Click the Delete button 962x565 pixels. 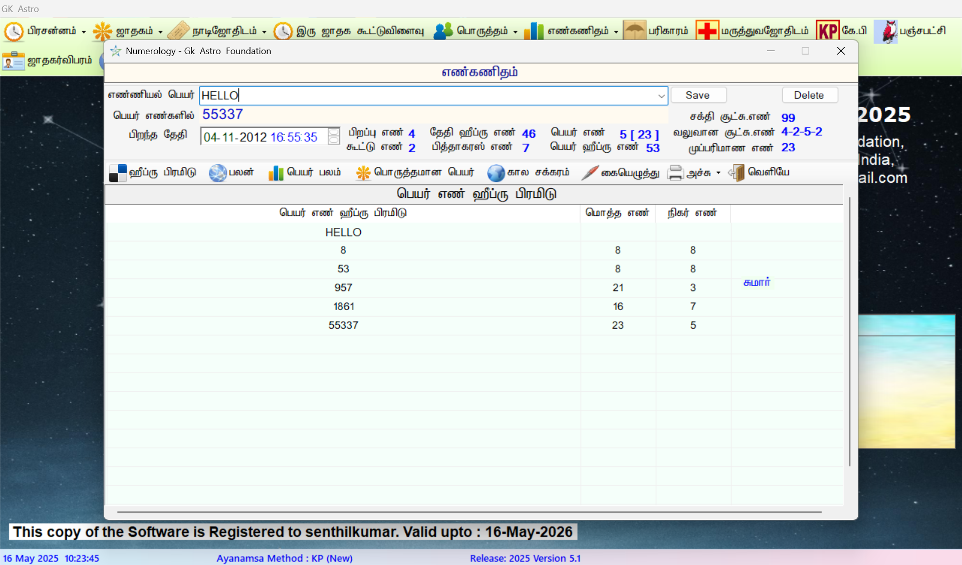(x=810, y=95)
